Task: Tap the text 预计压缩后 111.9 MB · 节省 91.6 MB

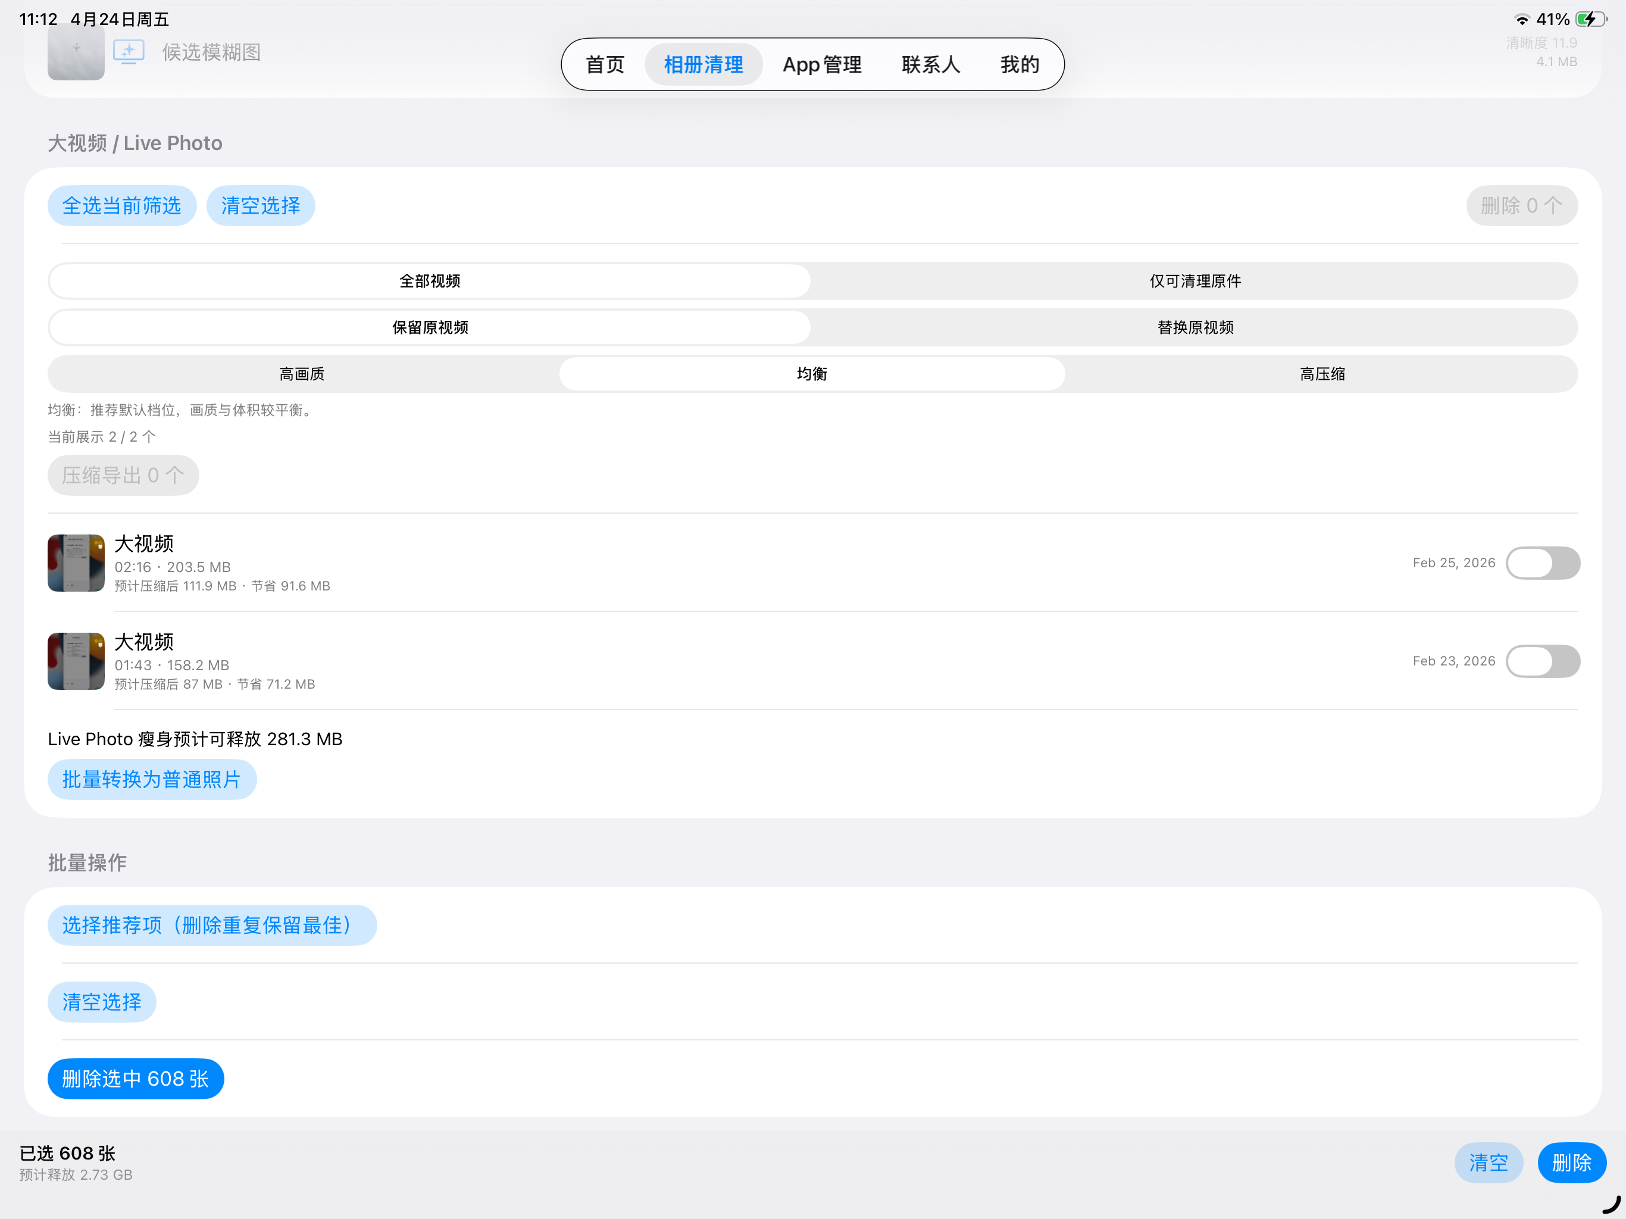Action: click(222, 587)
